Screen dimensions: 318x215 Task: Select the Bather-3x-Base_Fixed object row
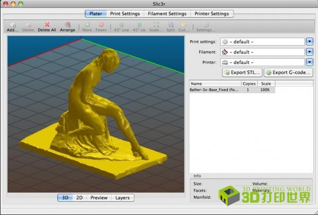point(232,90)
